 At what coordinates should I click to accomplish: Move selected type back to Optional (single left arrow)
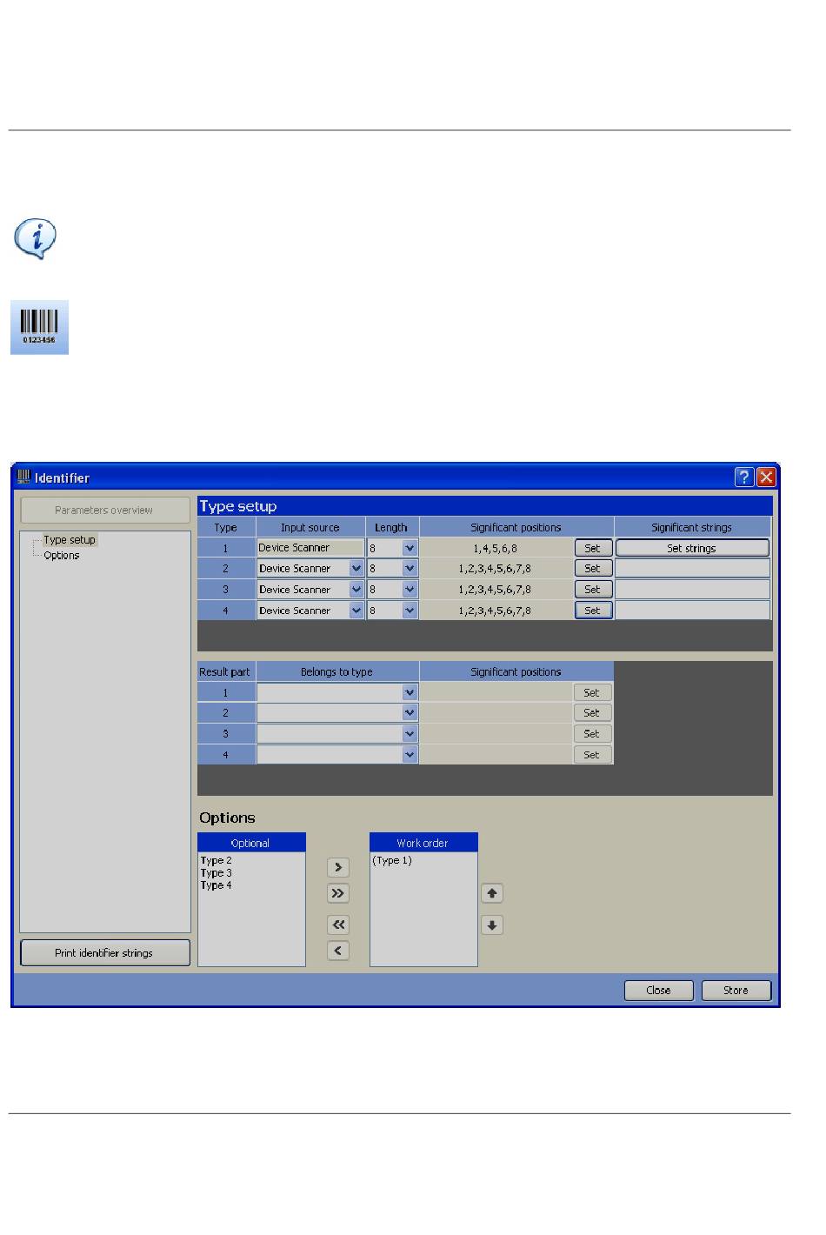[338, 951]
